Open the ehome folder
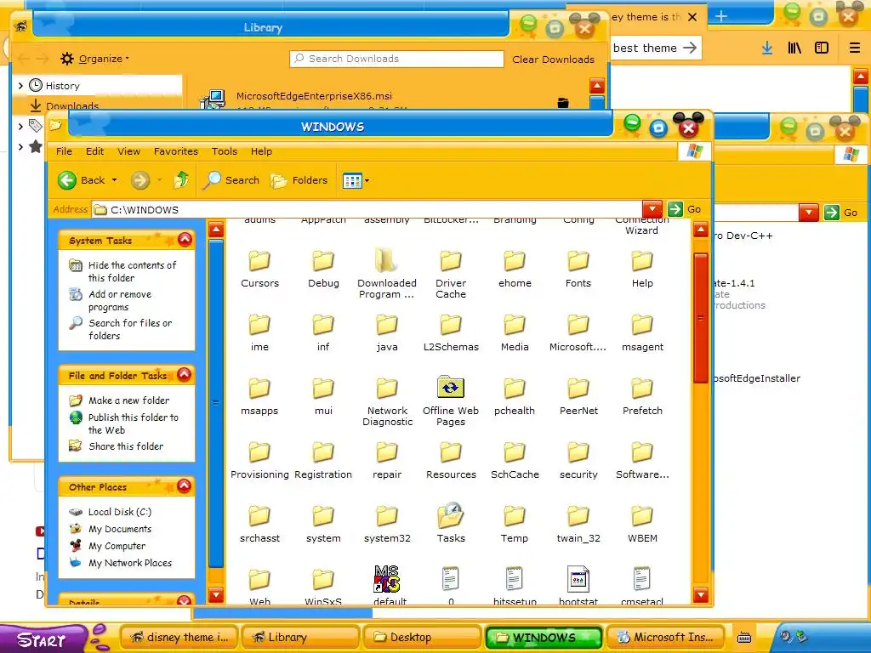This screenshot has height=653, width=871. coord(515,269)
